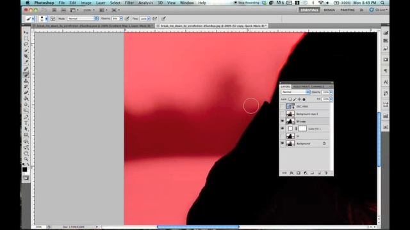Switch to the Channels tab in the panel
This screenshot has width=410, height=230.
click(x=317, y=87)
